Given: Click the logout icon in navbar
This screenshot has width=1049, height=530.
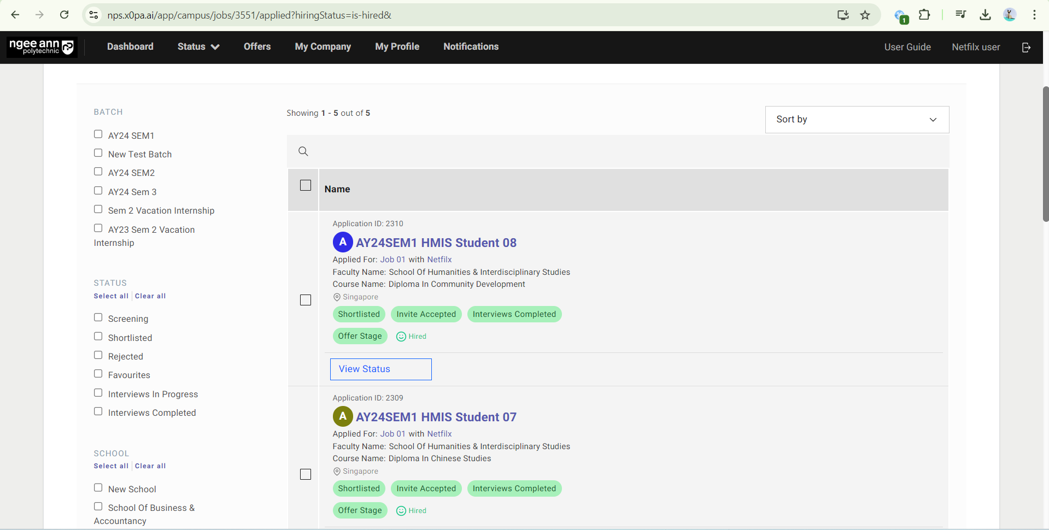Looking at the screenshot, I should (1026, 48).
